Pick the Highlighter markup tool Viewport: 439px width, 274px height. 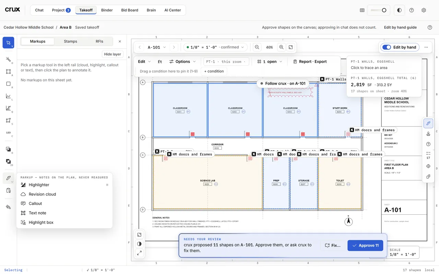point(64,185)
